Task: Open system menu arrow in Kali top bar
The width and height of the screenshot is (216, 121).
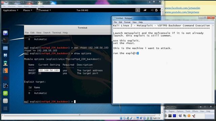Action: tap(160, 10)
